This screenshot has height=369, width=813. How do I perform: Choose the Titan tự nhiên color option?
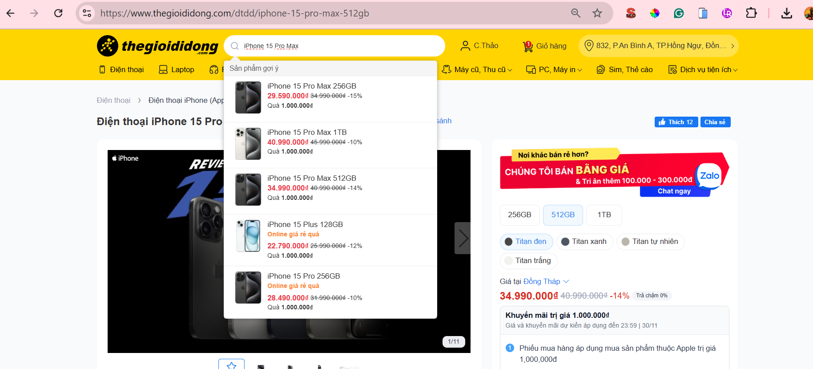click(650, 242)
